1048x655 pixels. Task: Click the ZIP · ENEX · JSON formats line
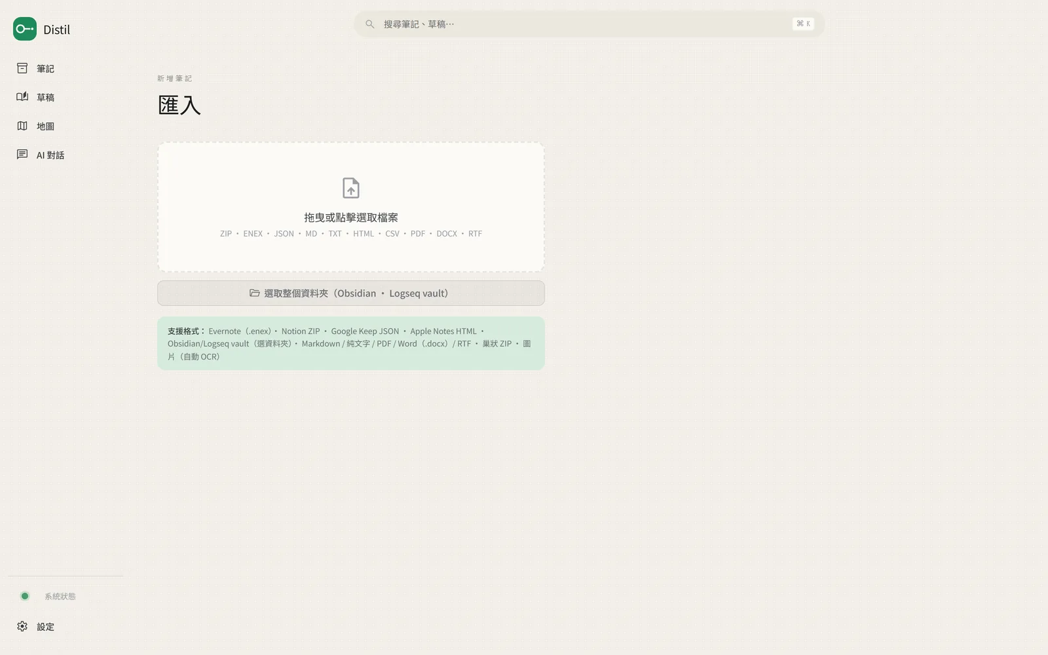351,234
